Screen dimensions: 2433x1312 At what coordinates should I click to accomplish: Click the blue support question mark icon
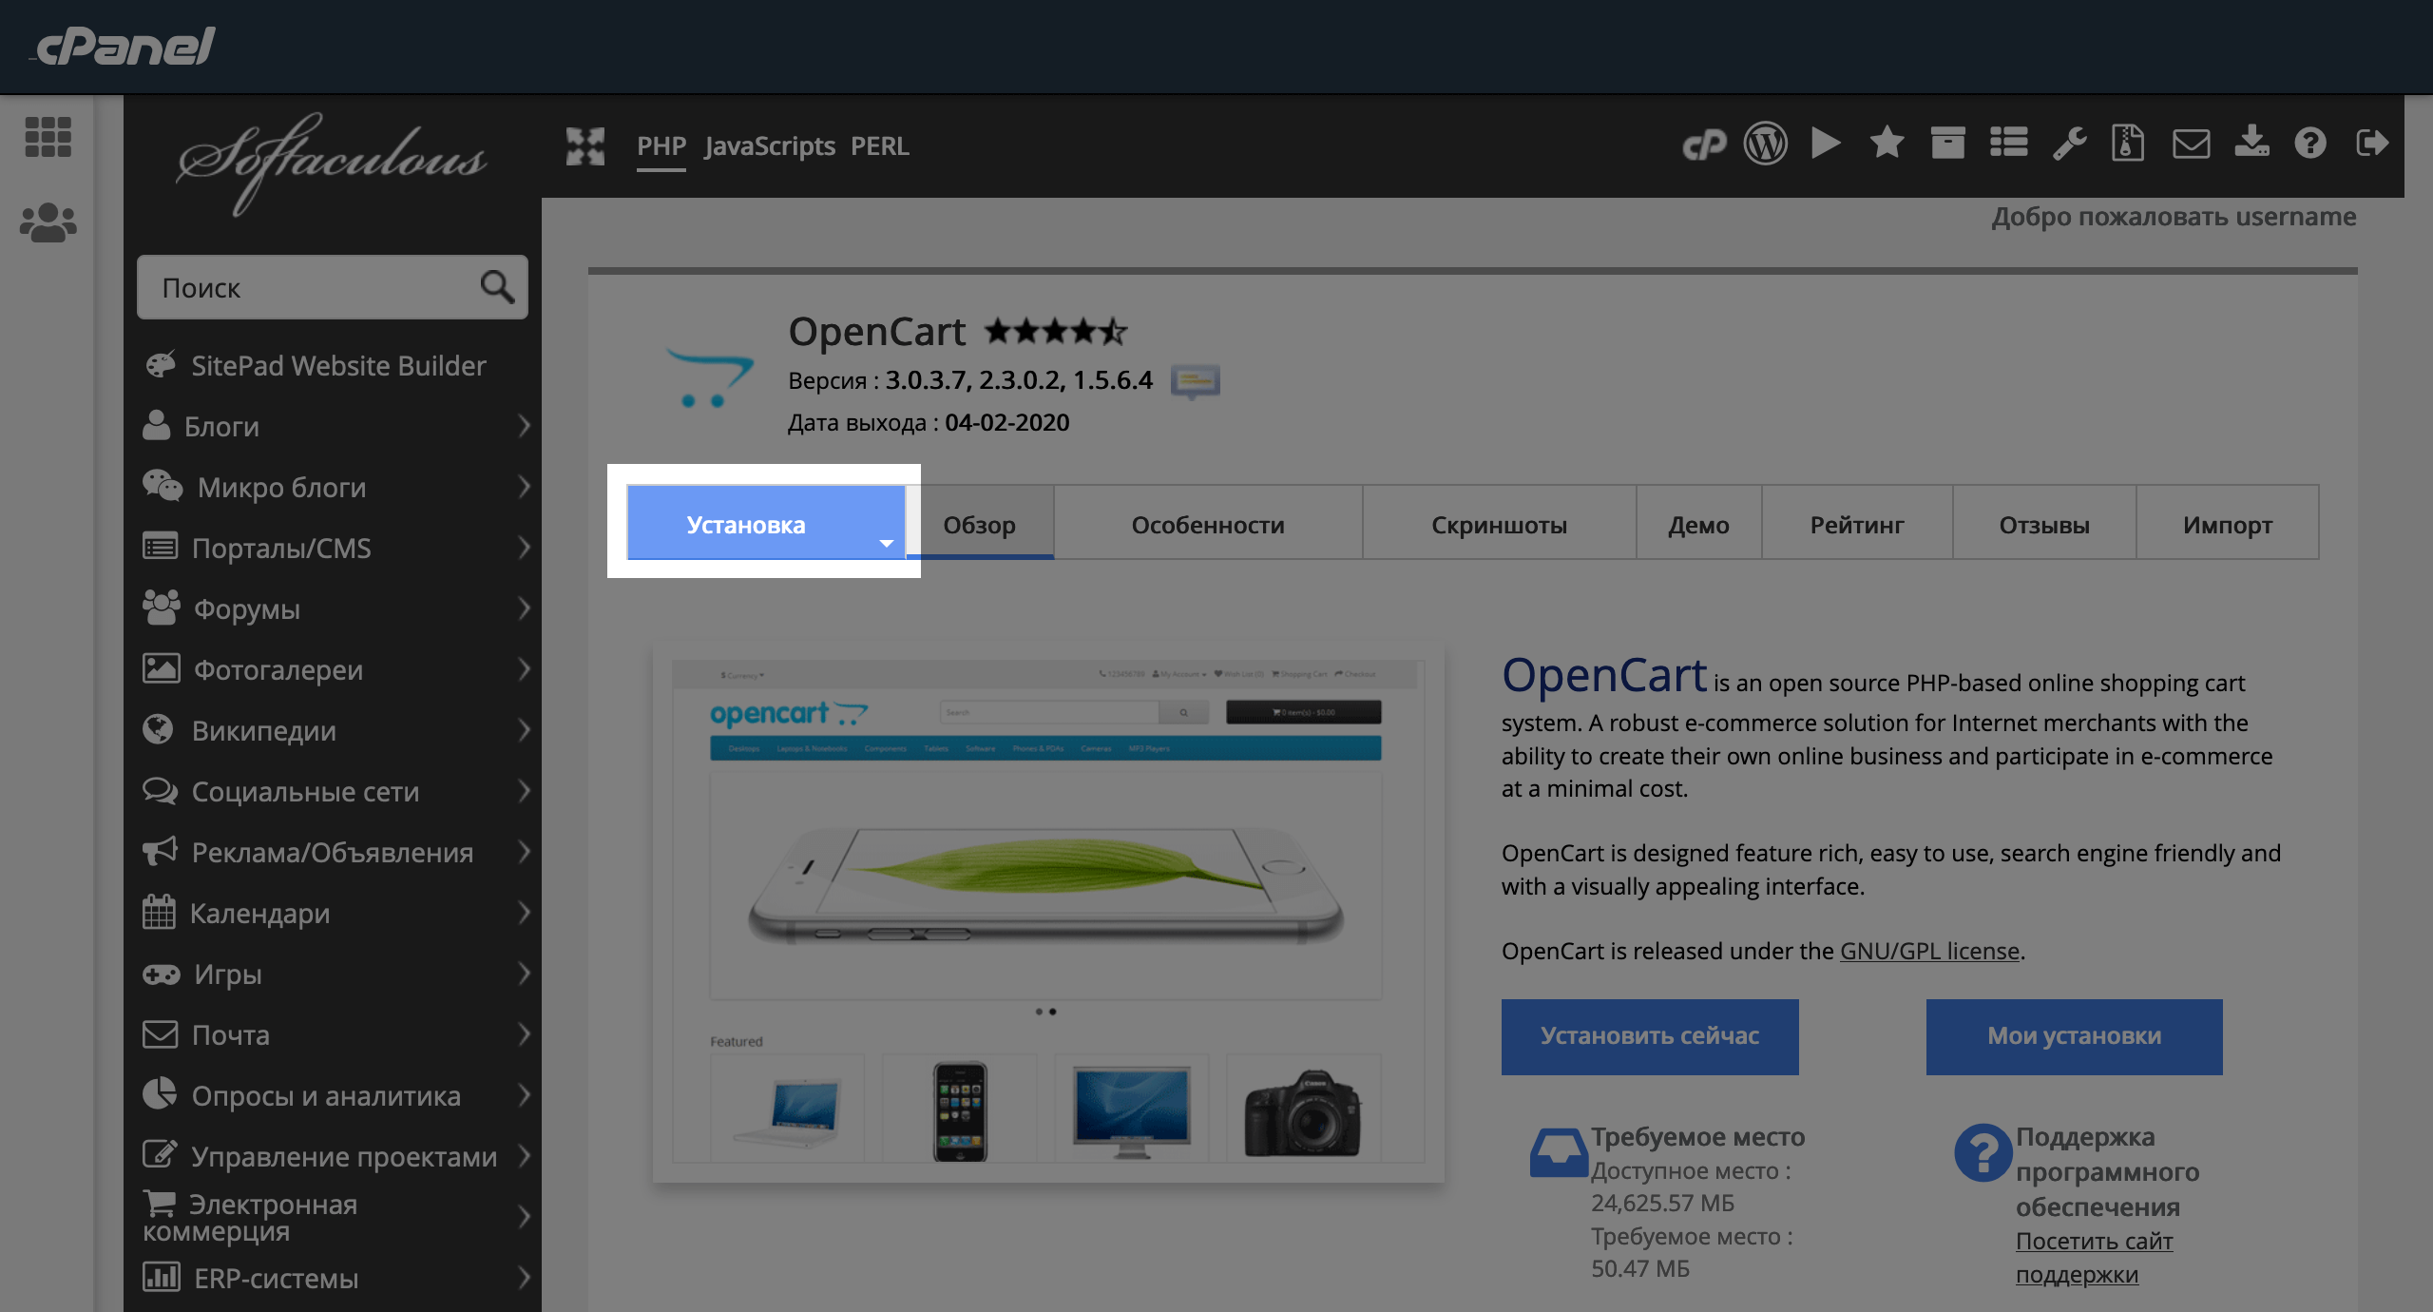point(1983,1152)
